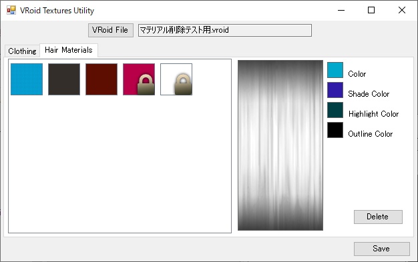Click the Save button
Viewport: 418px width, 262px height.
pyautogui.click(x=382, y=249)
